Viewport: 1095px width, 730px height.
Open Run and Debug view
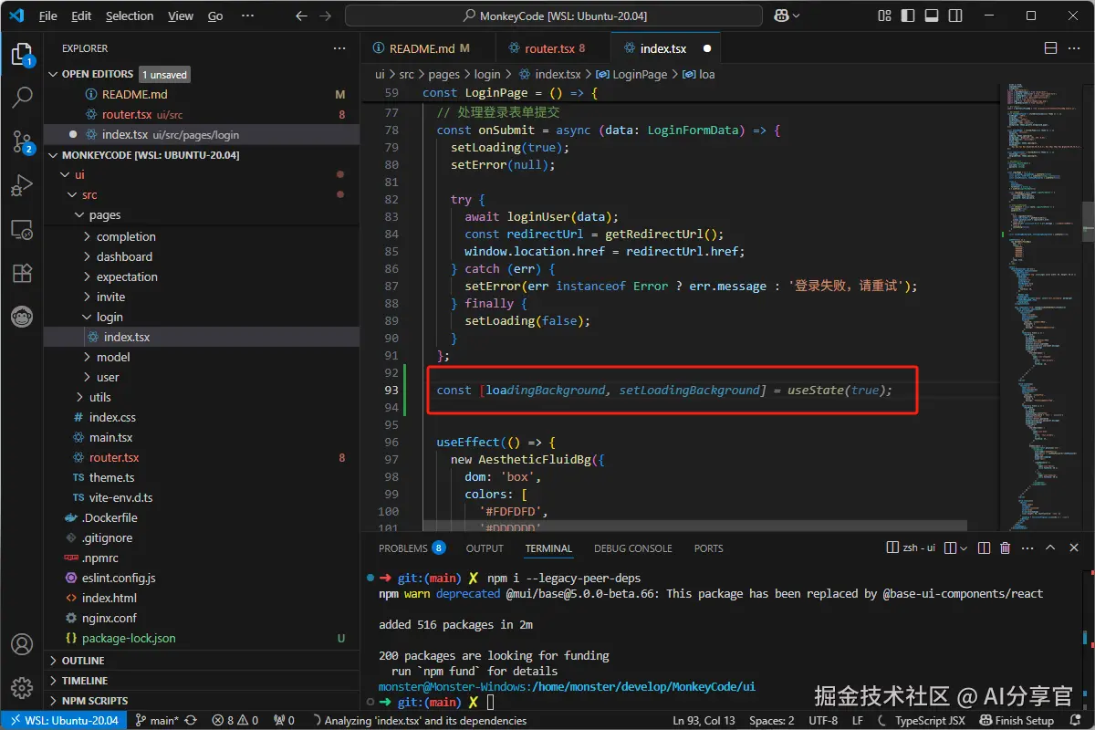tap(22, 185)
